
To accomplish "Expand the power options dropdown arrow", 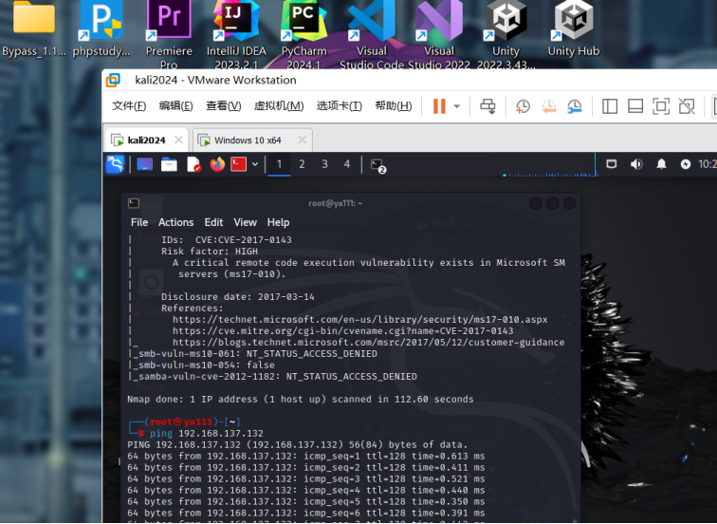I will 456,106.
